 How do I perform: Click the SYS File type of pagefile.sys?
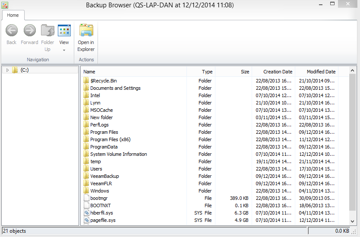[x=203, y=220]
